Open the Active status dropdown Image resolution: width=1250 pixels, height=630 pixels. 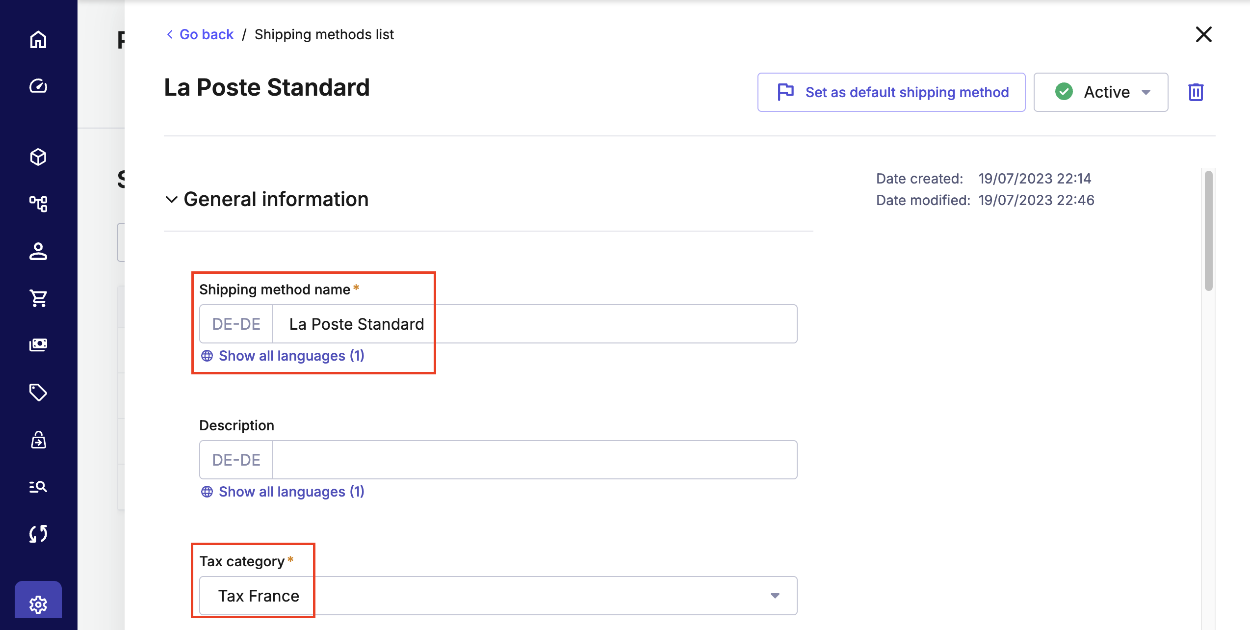click(1101, 92)
